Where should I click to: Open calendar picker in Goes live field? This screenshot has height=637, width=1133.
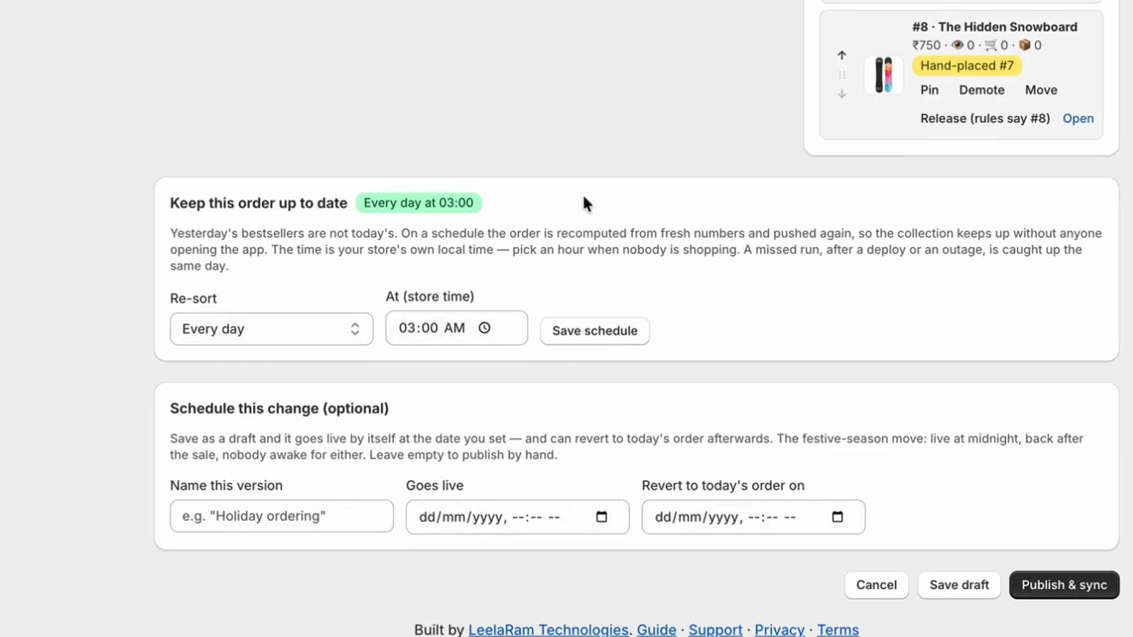(601, 517)
